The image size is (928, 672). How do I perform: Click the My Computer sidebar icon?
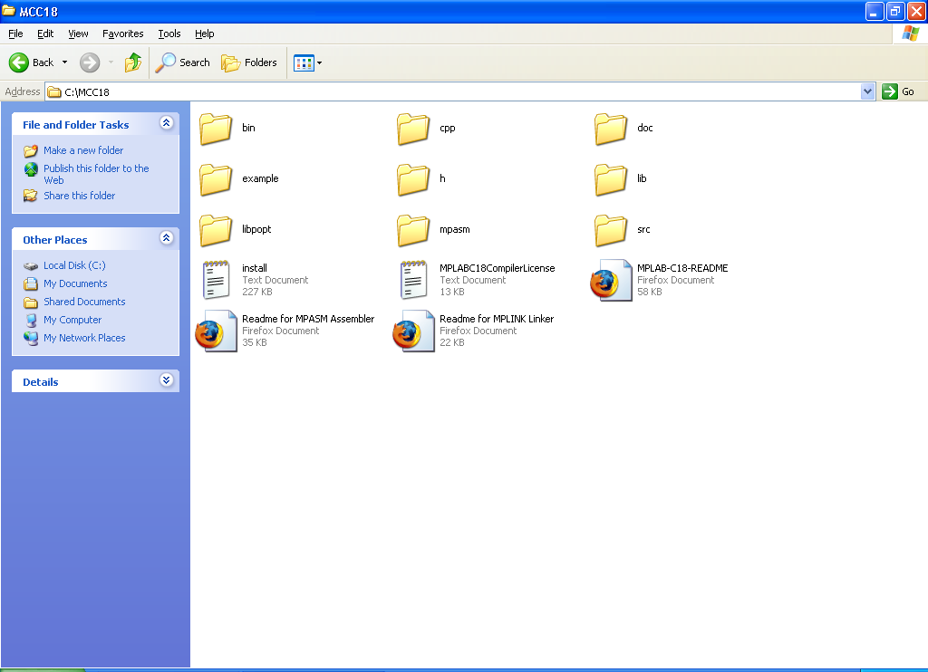tap(31, 320)
